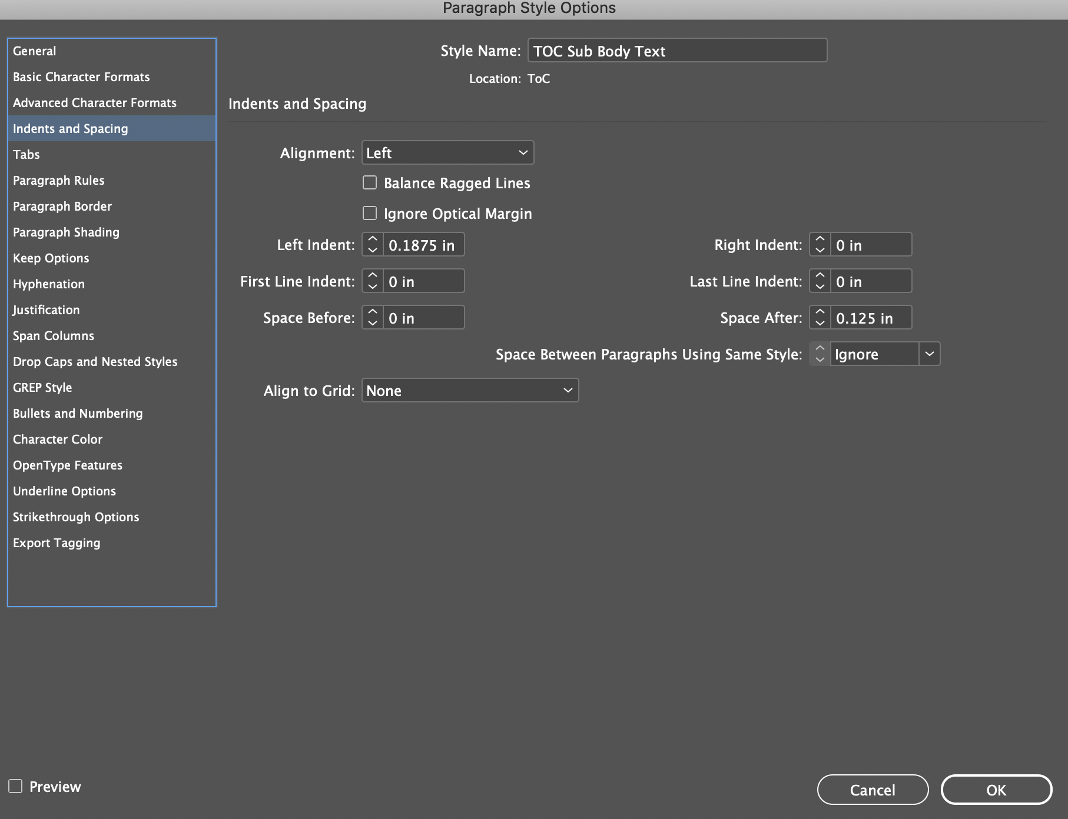The width and height of the screenshot is (1068, 819).
Task: Decrease Space After with the down stepper arrow
Action: [x=819, y=322]
